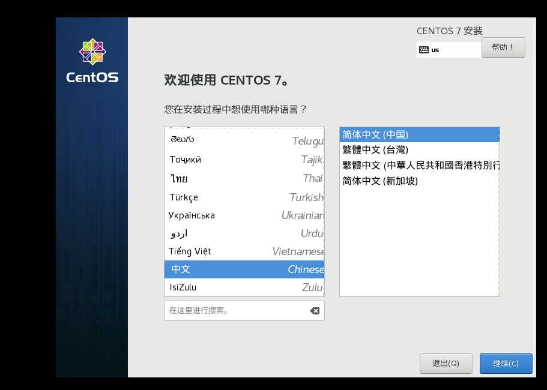Choose Українська Ukrainian language row

244,215
